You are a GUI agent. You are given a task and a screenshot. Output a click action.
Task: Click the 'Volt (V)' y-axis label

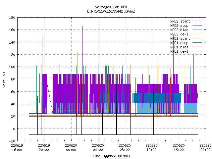4,79
